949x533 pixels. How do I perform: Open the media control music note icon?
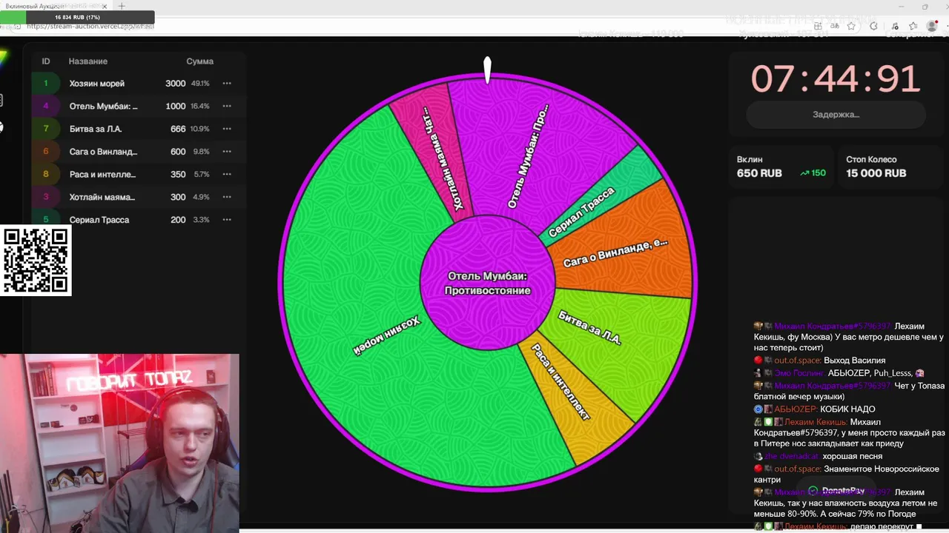tap(895, 26)
